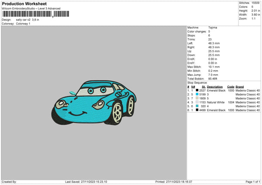Viewport: 262px width, 185px height.
Task: Click the black swatch in stop row 6
Action: [197, 110]
